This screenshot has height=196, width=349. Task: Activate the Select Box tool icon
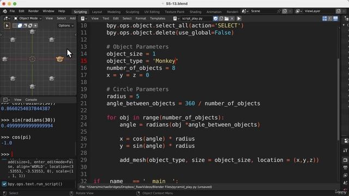(7, 26)
